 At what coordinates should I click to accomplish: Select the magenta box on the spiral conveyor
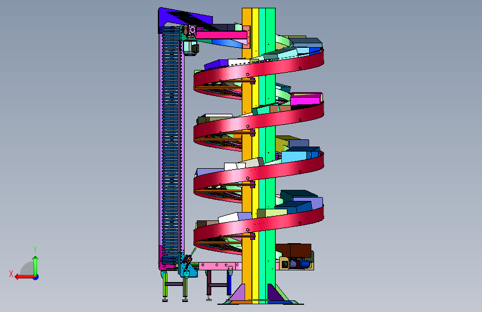[x=306, y=99]
